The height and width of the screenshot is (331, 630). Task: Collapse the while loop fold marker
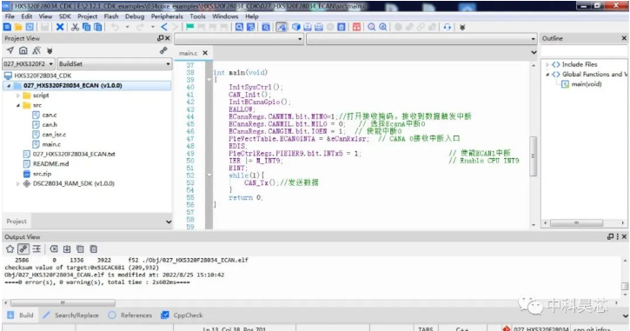point(209,175)
